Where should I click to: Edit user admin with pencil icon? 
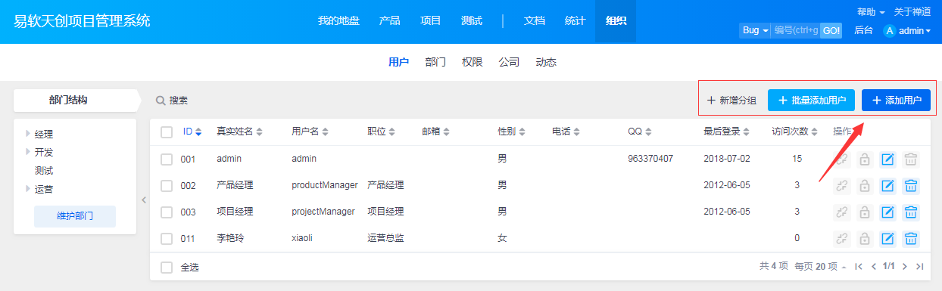(x=888, y=159)
